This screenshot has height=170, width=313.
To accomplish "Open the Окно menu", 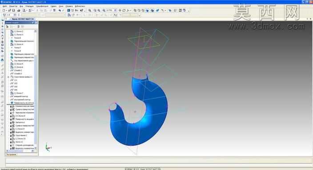I will [x=61, y=6].
